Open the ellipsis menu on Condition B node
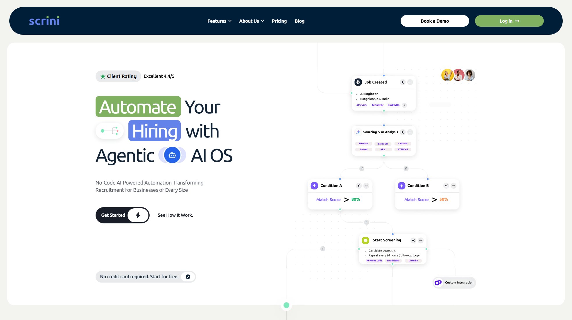The height and width of the screenshot is (320, 572). 453,186
